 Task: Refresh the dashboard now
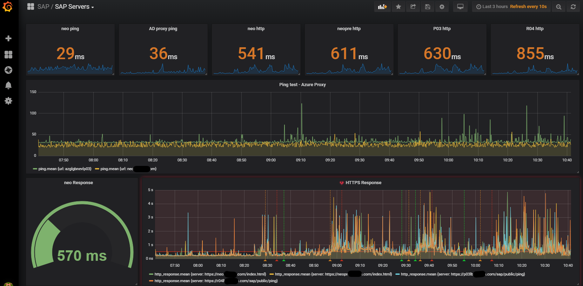pos(573,7)
